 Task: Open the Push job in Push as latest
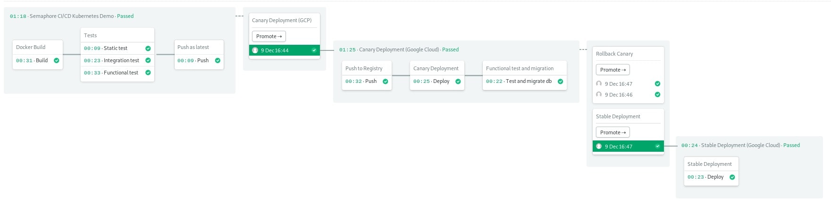[x=202, y=61]
